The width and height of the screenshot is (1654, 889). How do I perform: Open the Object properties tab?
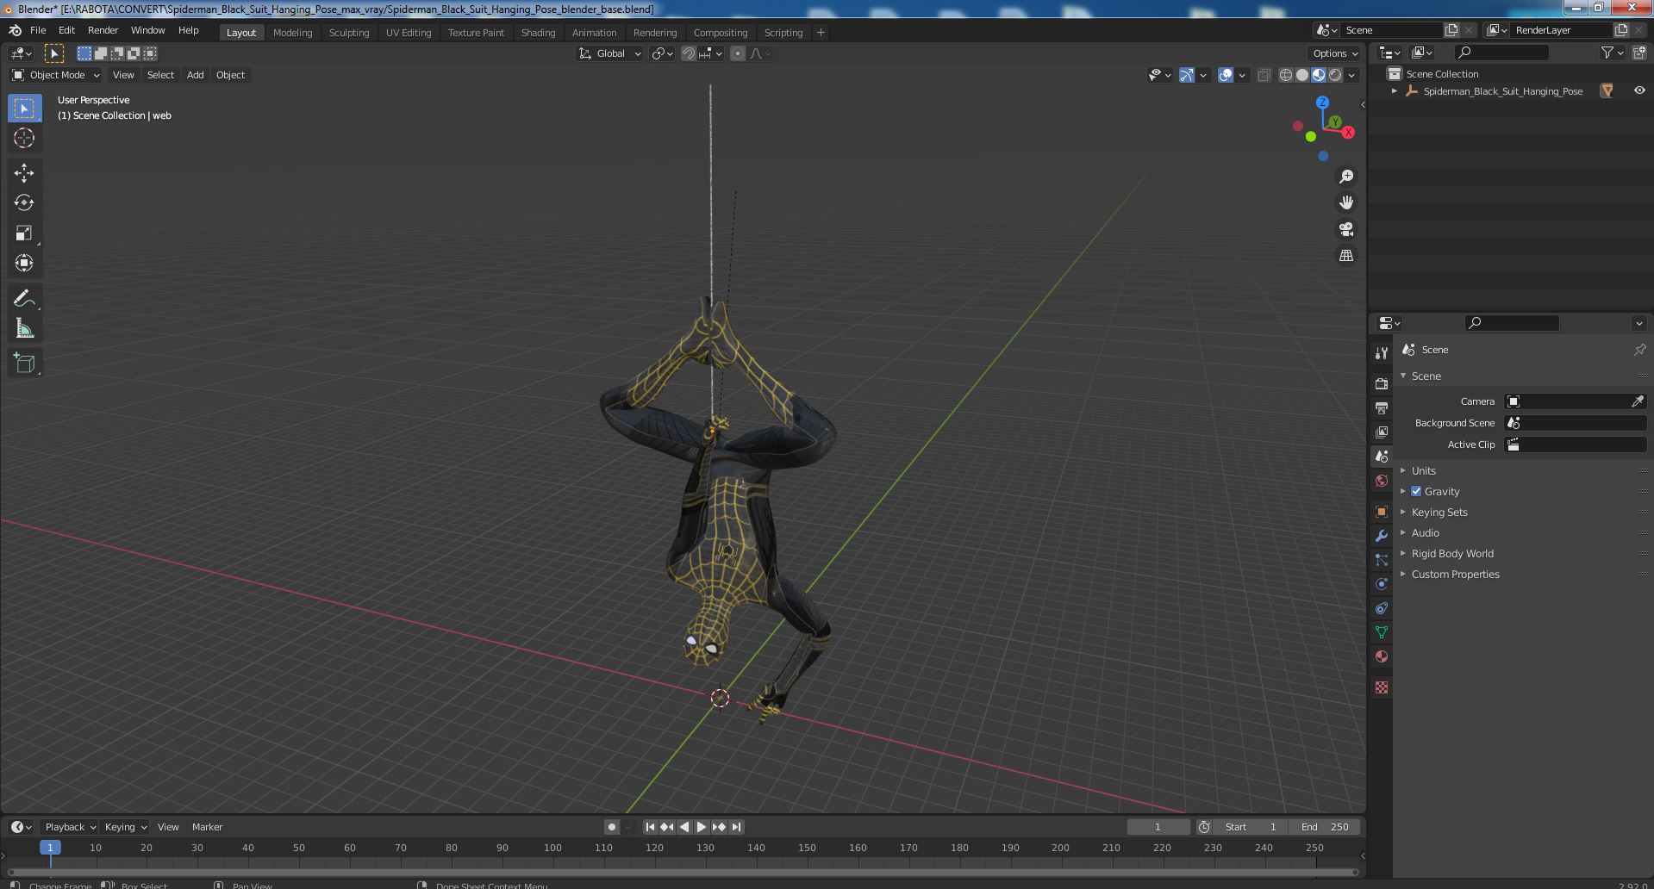pos(1382,512)
